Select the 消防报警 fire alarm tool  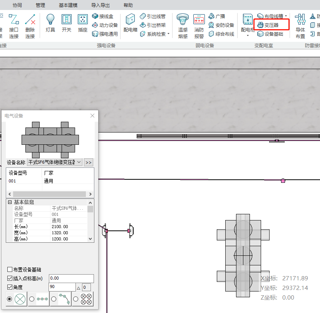click(x=199, y=25)
